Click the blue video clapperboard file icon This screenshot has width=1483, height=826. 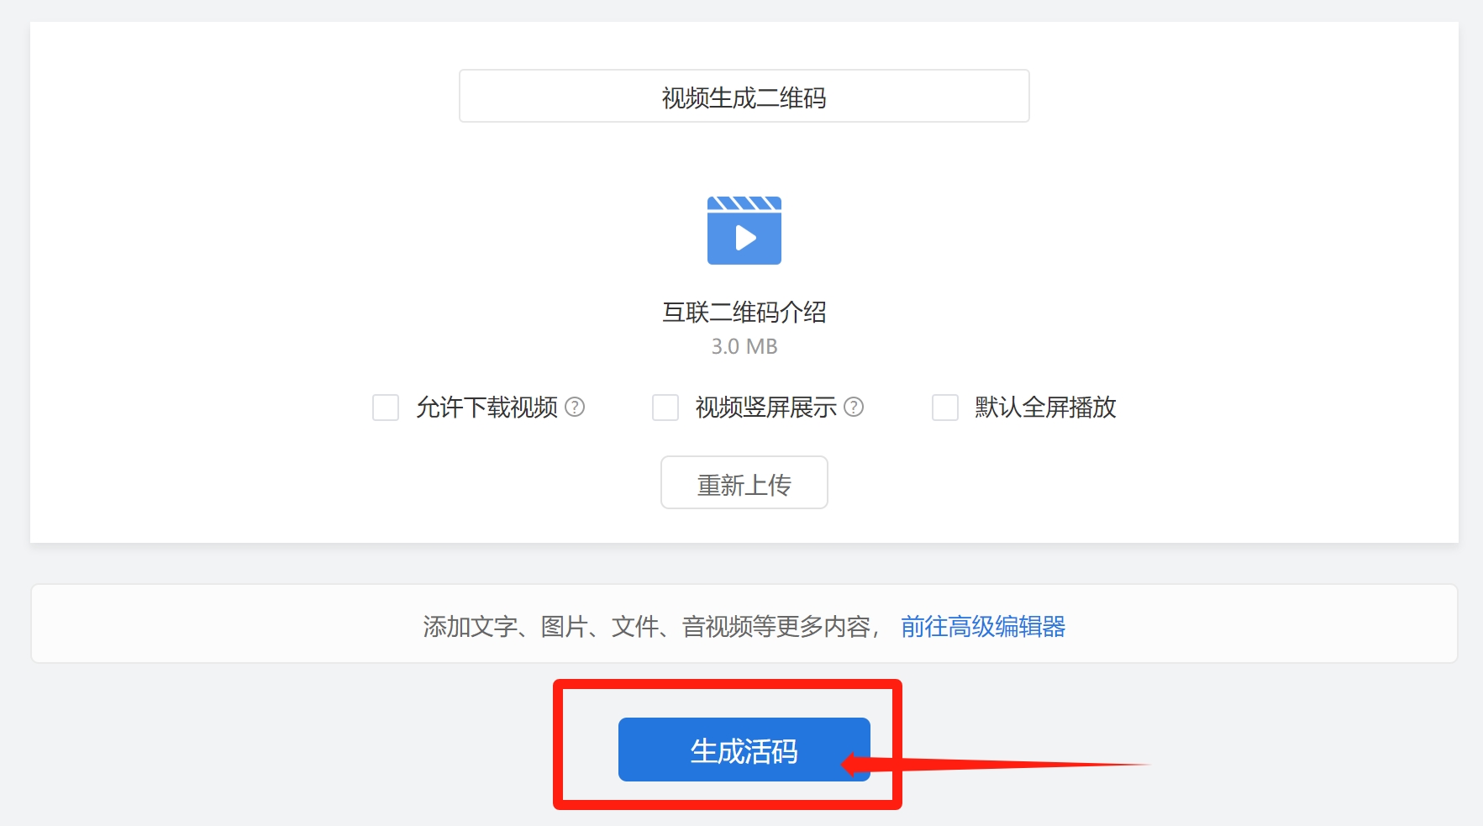coord(744,230)
